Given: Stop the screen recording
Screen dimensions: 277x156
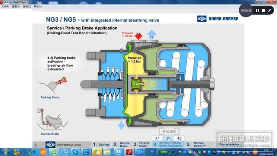Looking at the screenshot, I should tap(264, 10).
